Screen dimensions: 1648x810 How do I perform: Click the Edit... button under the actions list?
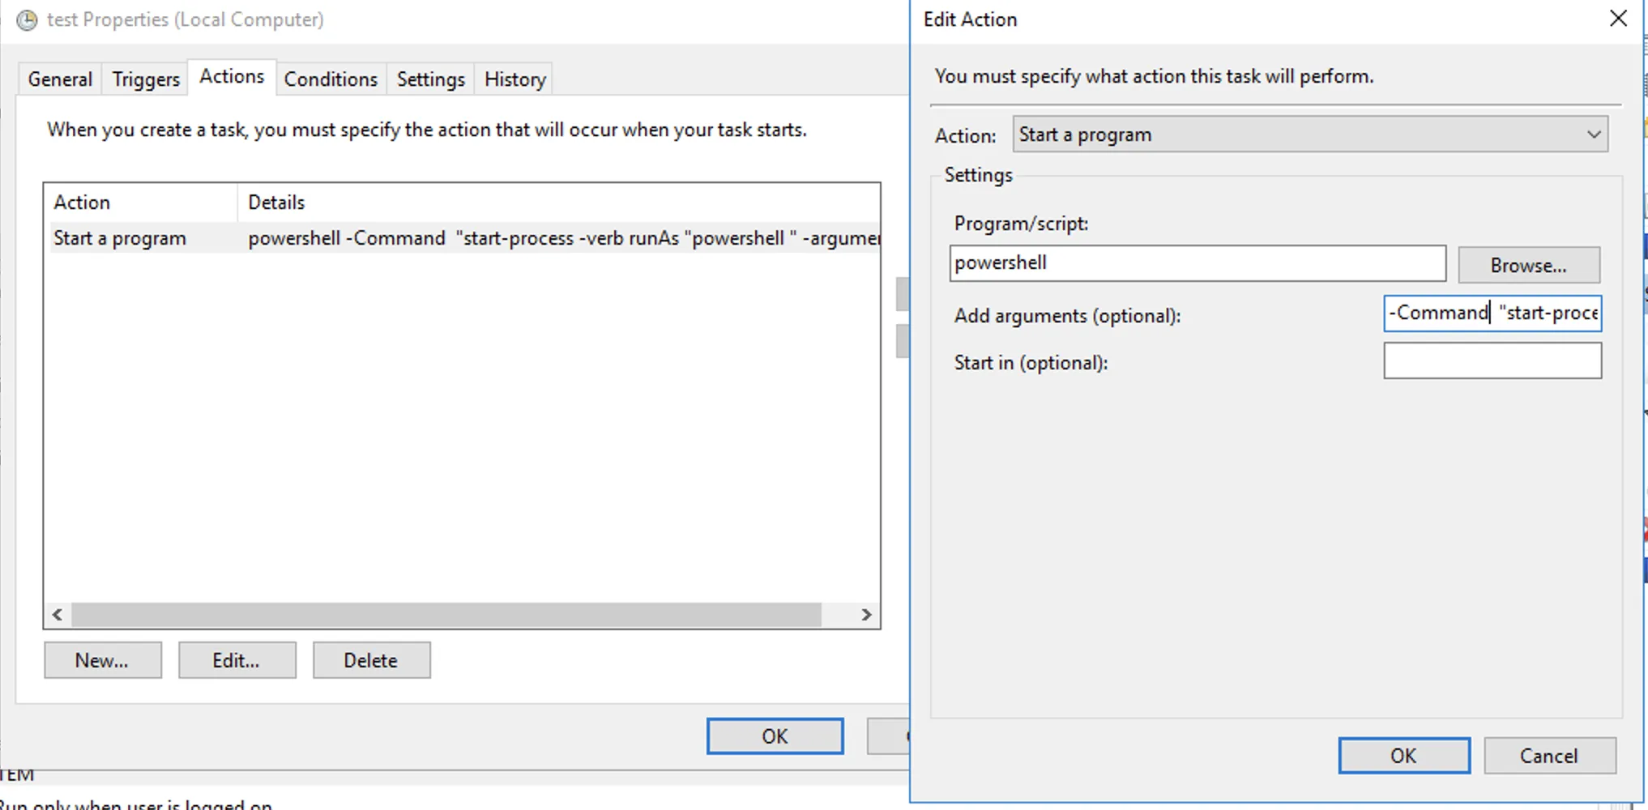(237, 660)
